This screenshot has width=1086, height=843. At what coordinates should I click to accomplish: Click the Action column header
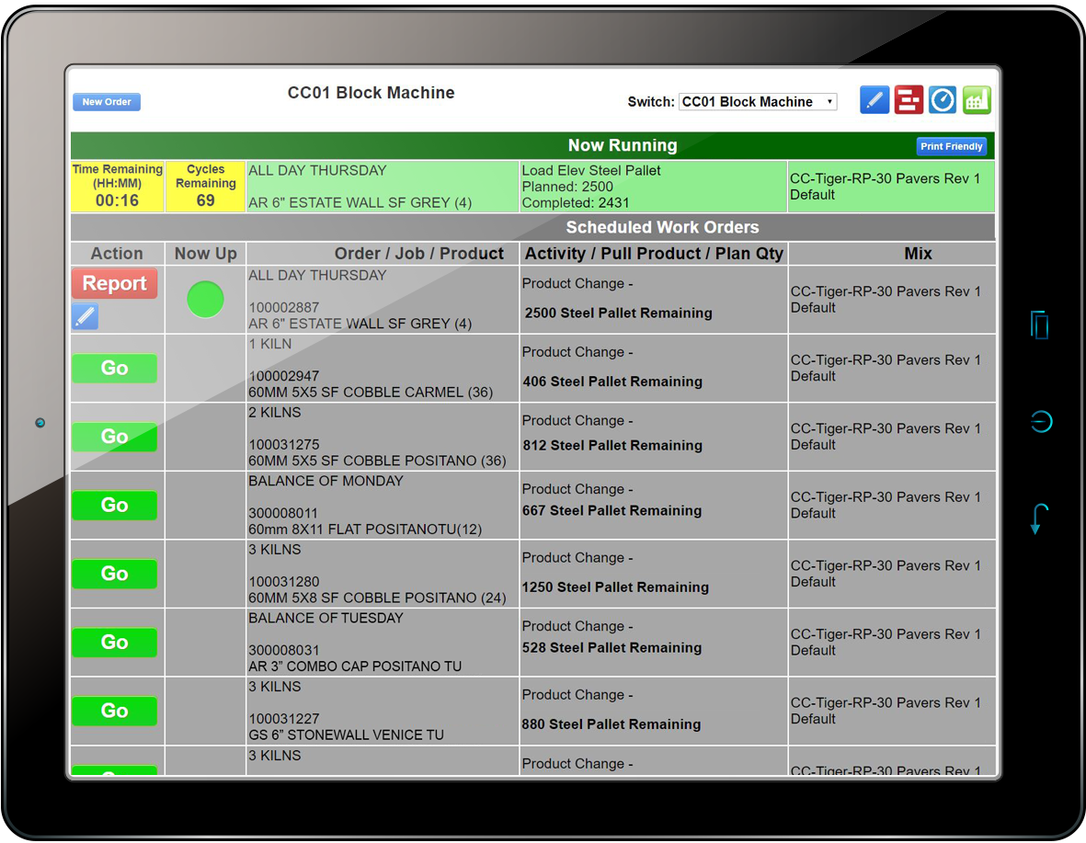coord(117,254)
